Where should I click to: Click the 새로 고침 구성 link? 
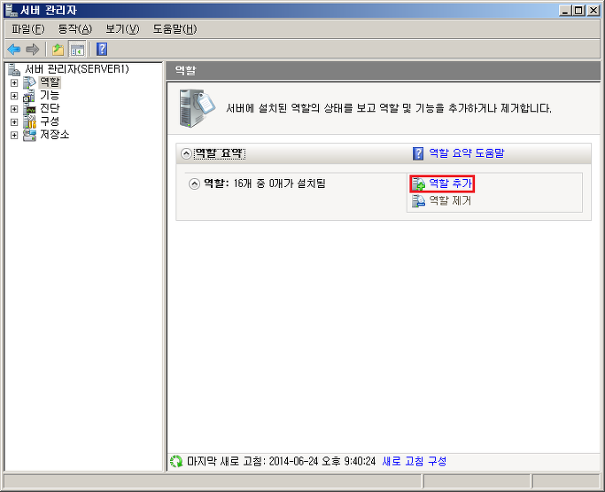point(415,461)
